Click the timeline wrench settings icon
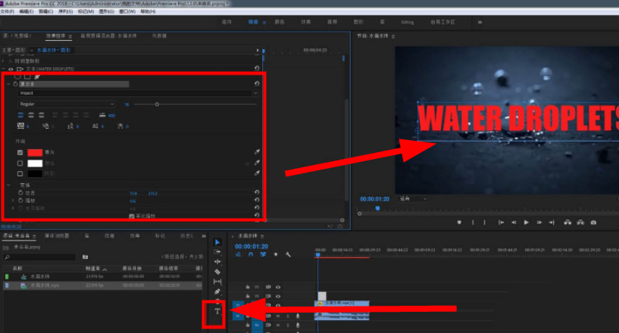The width and height of the screenshot is (619, 333). (286, 255)
